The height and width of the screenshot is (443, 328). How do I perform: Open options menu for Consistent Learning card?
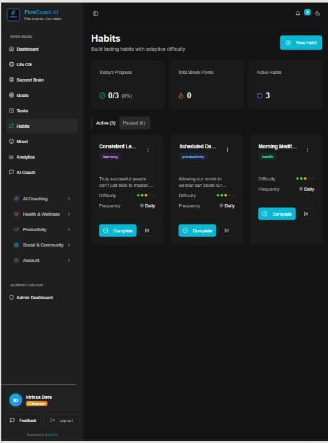click(x=148, y=150)
